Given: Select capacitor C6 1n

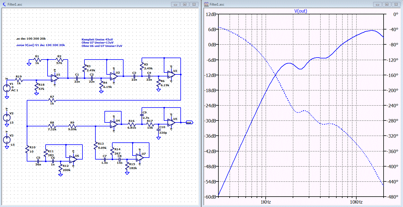Looking at the screenshot, I should (53, 161).
